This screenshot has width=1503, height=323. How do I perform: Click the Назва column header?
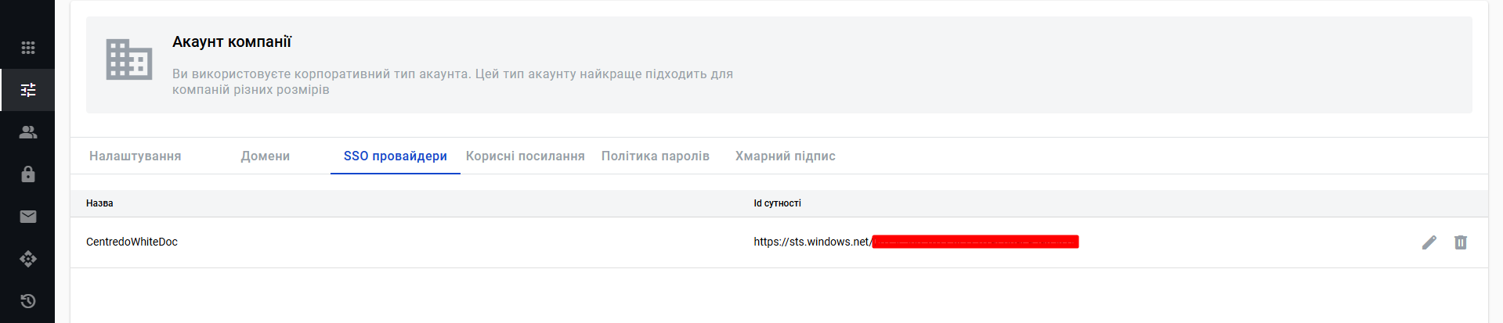[x=99, y=203]
